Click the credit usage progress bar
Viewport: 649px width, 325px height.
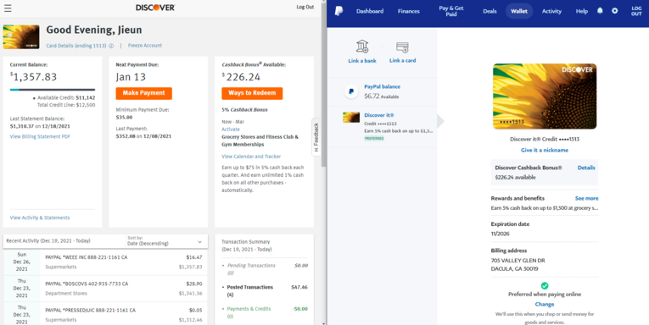(53, 90)
